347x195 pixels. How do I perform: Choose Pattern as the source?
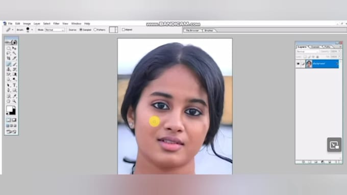[x=95, y=30]
